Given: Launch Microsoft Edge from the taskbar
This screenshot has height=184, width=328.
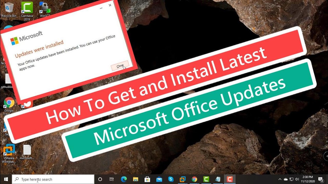Looking at the screenshot, I should point(124,179).
